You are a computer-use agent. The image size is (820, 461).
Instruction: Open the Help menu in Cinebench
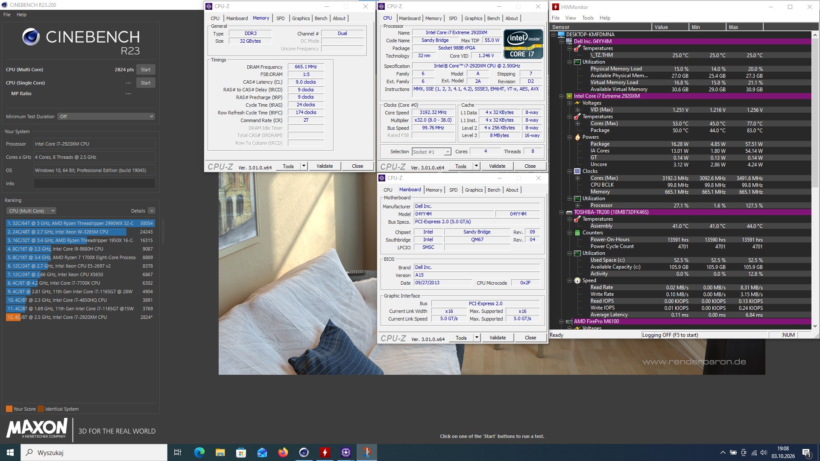(21, 15)
